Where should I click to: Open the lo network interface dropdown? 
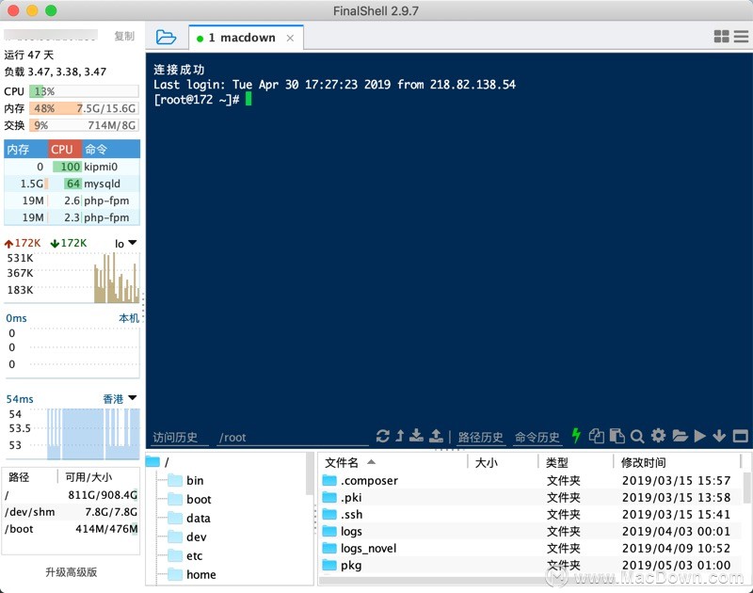coord(126,244)
